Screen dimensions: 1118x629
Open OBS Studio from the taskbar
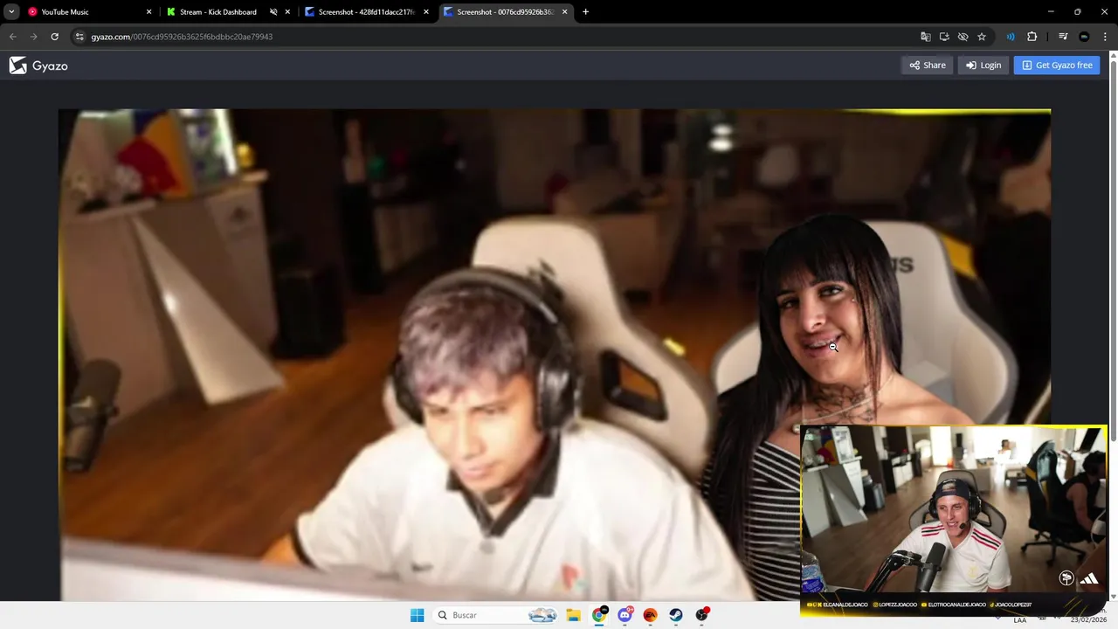pos(702,615)
